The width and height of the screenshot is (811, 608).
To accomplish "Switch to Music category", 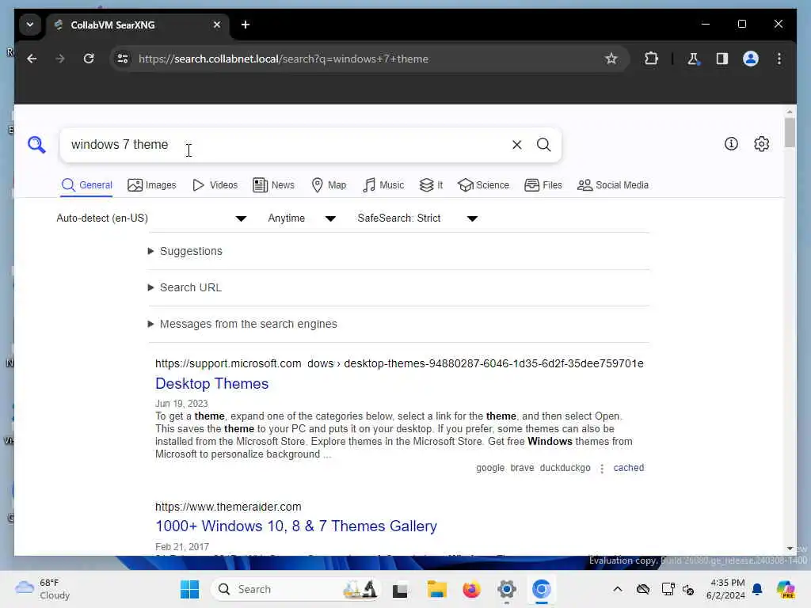I will tap(383, 185).
